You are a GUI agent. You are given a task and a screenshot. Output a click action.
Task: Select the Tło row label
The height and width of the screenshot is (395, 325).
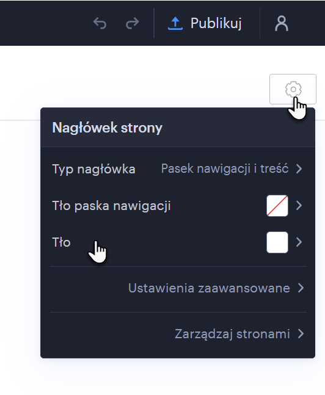pyautogui.click(x=61, y=242)
